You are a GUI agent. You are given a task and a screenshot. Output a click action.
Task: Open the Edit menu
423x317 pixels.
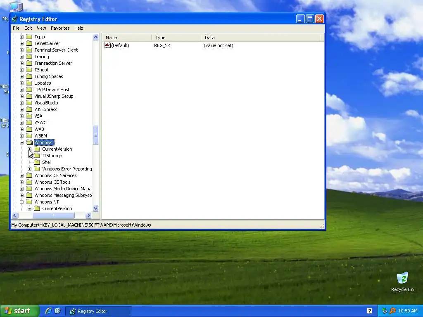pyautogui.click(x=28, y=28)
